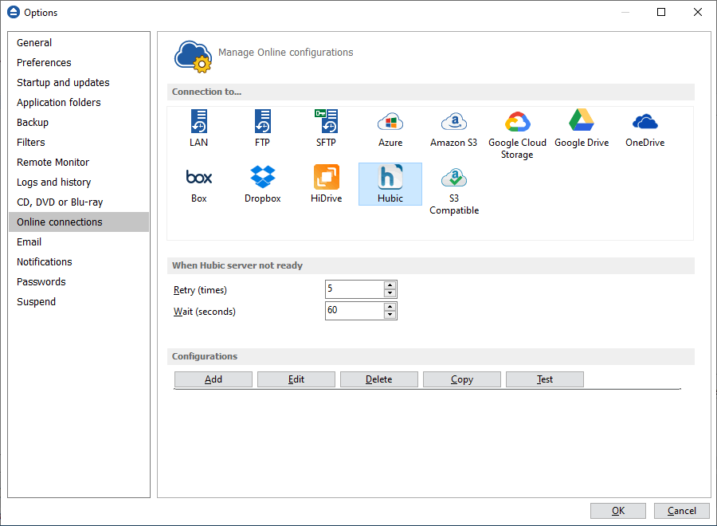Open the Backup options page
717x526 pixels.
79,122
